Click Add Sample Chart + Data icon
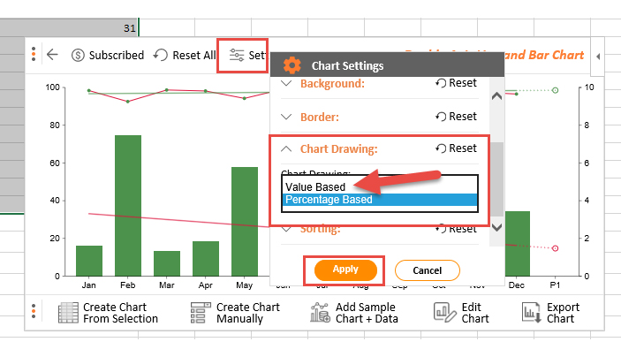621x357 pixels. (x=320, y=313)
